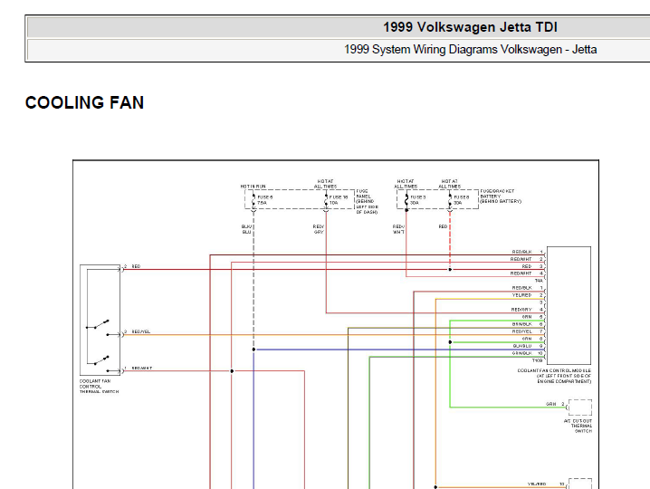Click the "GRN/BLK" label at module pin 10
Screen dimensions: 650x489
(x=522, y=353)
